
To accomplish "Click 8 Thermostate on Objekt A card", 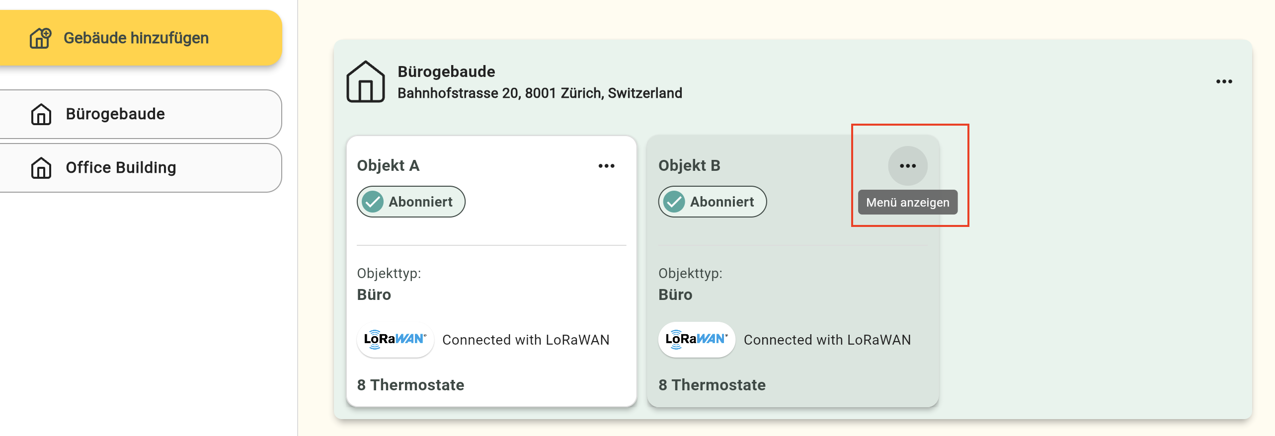I will coord(410,385).
